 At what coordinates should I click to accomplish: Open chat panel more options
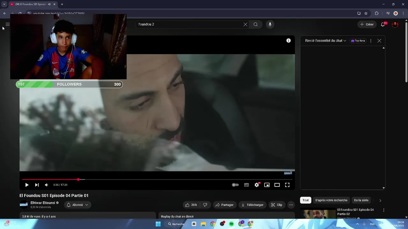tap(371, 41)
